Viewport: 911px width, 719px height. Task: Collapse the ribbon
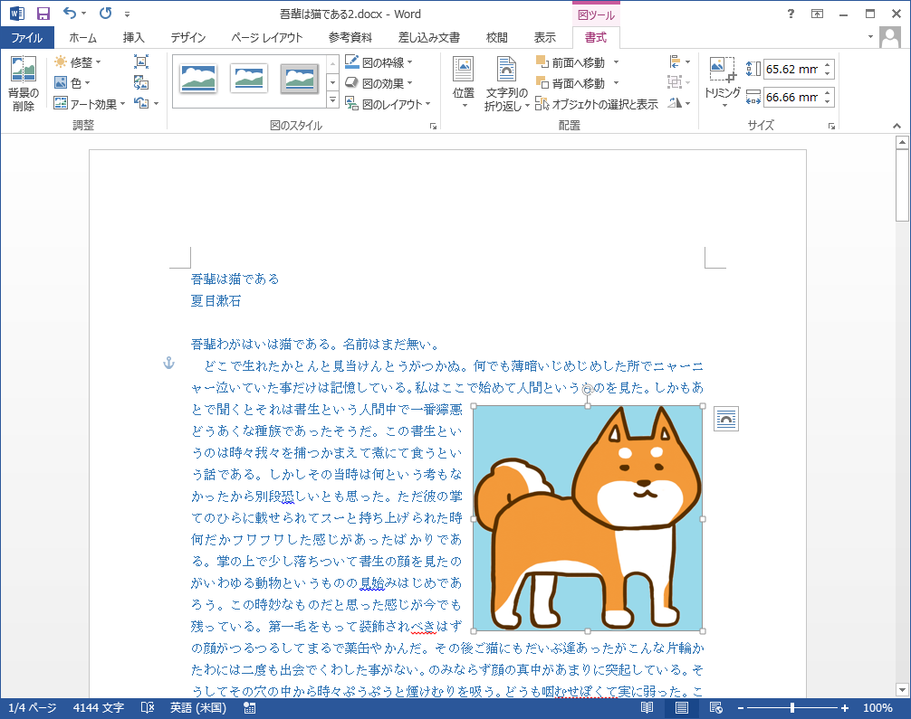pos(897,126)
